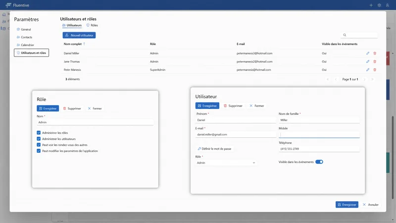Click Rôle column header
Viewport: 396px width, 223px height.
[x=153, y=44]
